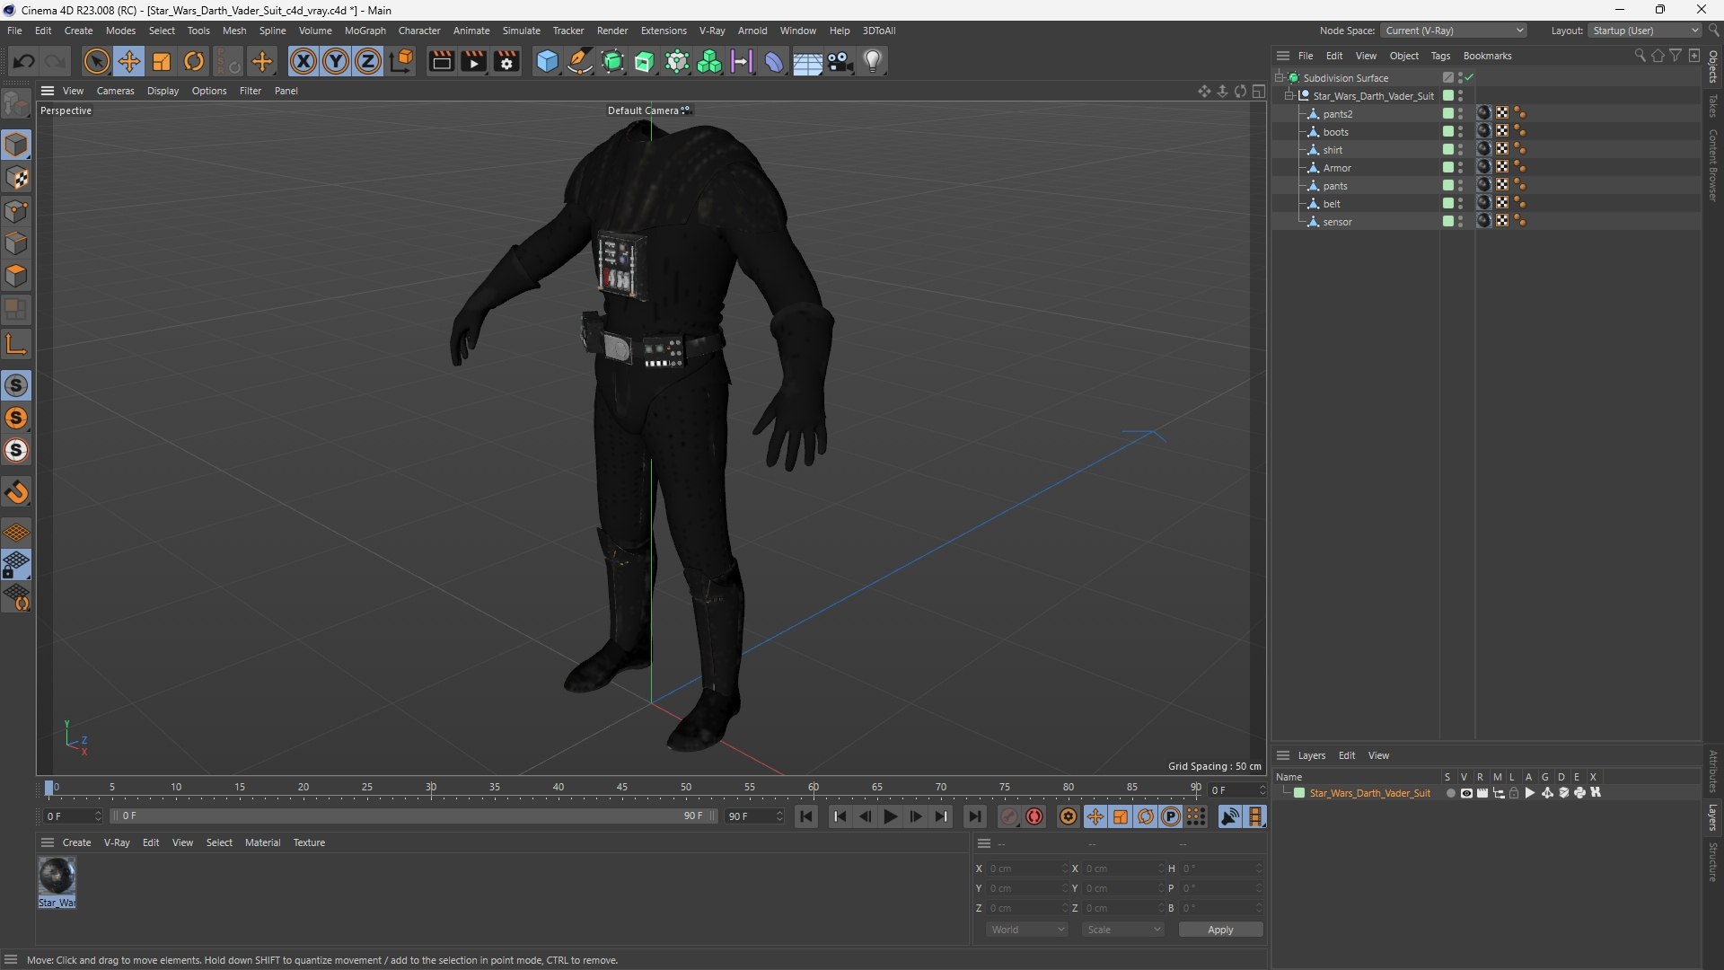Enable Texture mode in the left sidebar
The image size is (1724, 970).
click(x=16, y=178)
